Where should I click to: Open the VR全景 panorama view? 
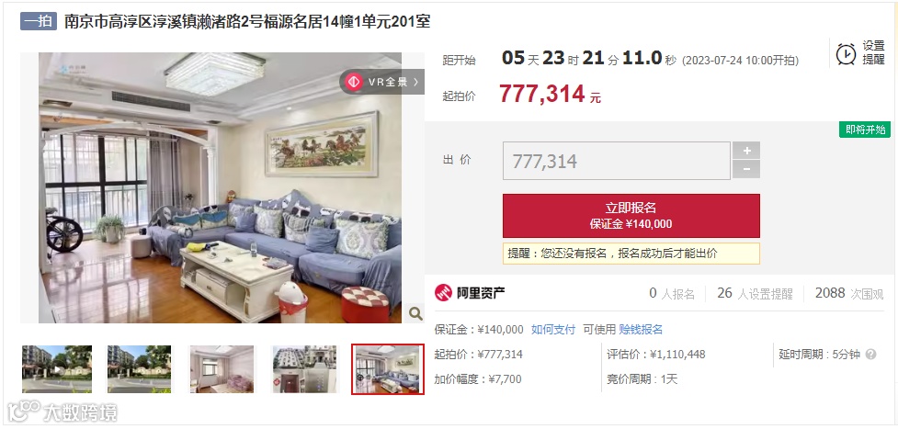[382, 82]
